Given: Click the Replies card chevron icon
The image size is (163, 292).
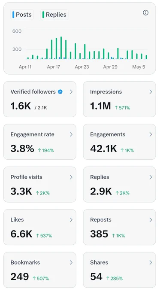Looking at the screenshot, I should pos(151,177).
